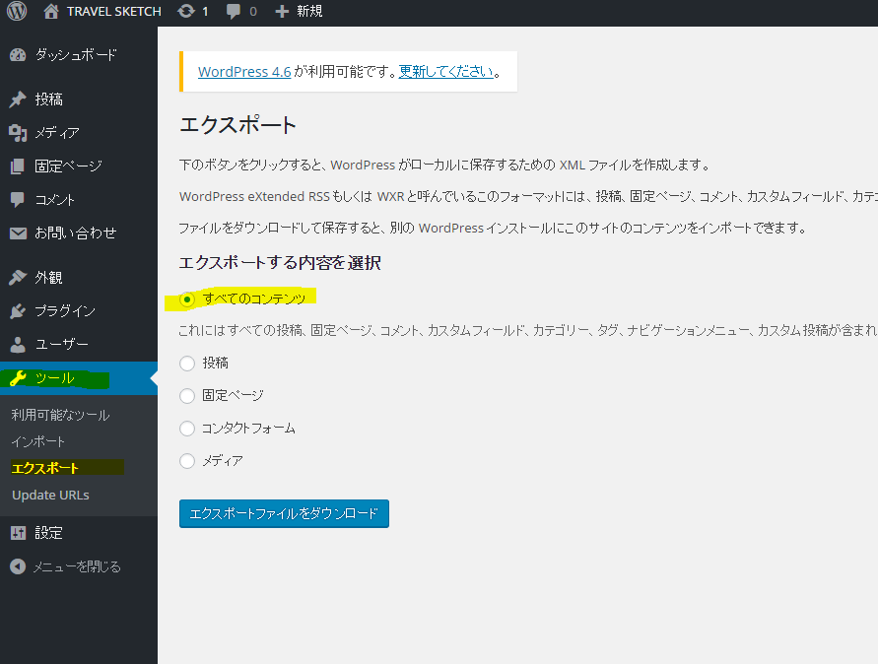Select the すべてのコンテンツ radio button

click(187, 299)
